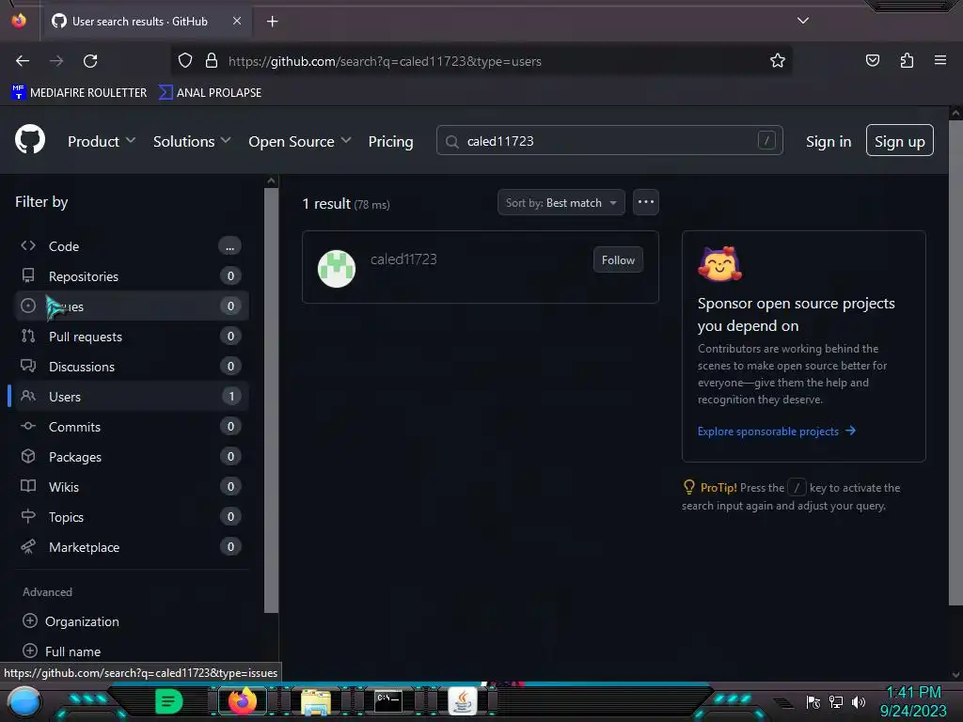Click the magnifier icon in GitHub search

click(x=452, y=142)
